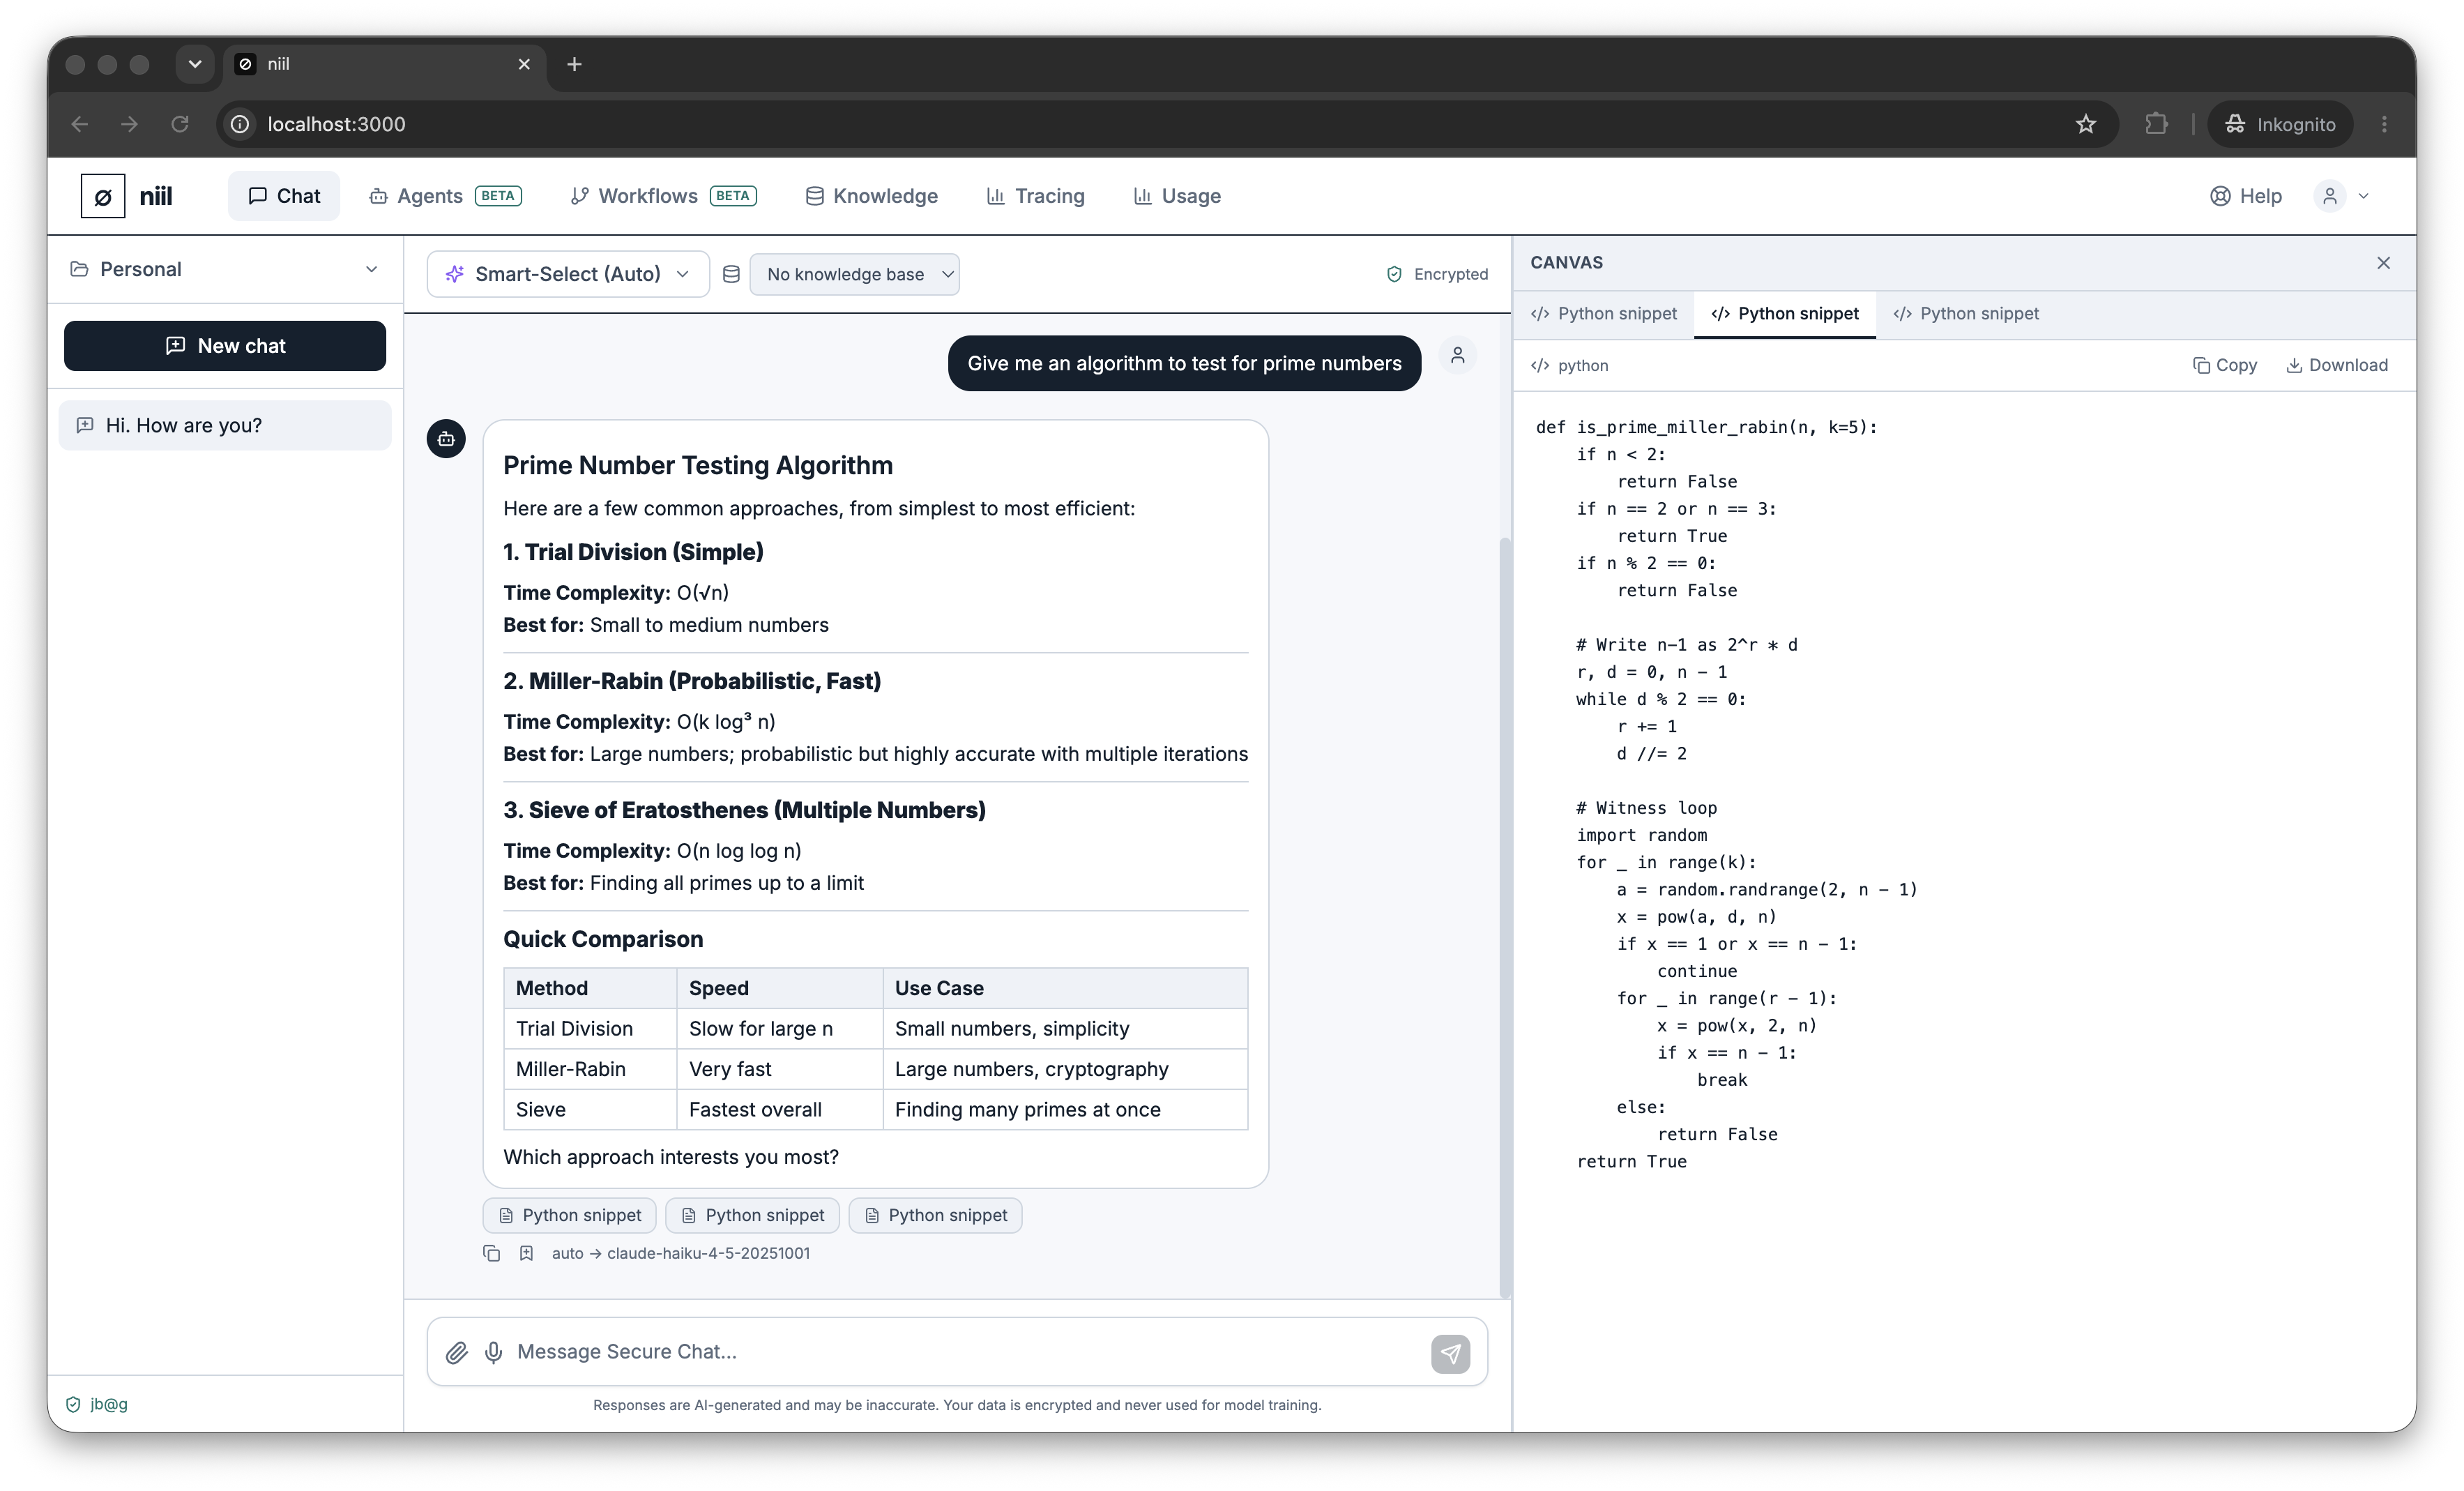Open the browser extensions puzzle icon

click(x=2156, y=124)
